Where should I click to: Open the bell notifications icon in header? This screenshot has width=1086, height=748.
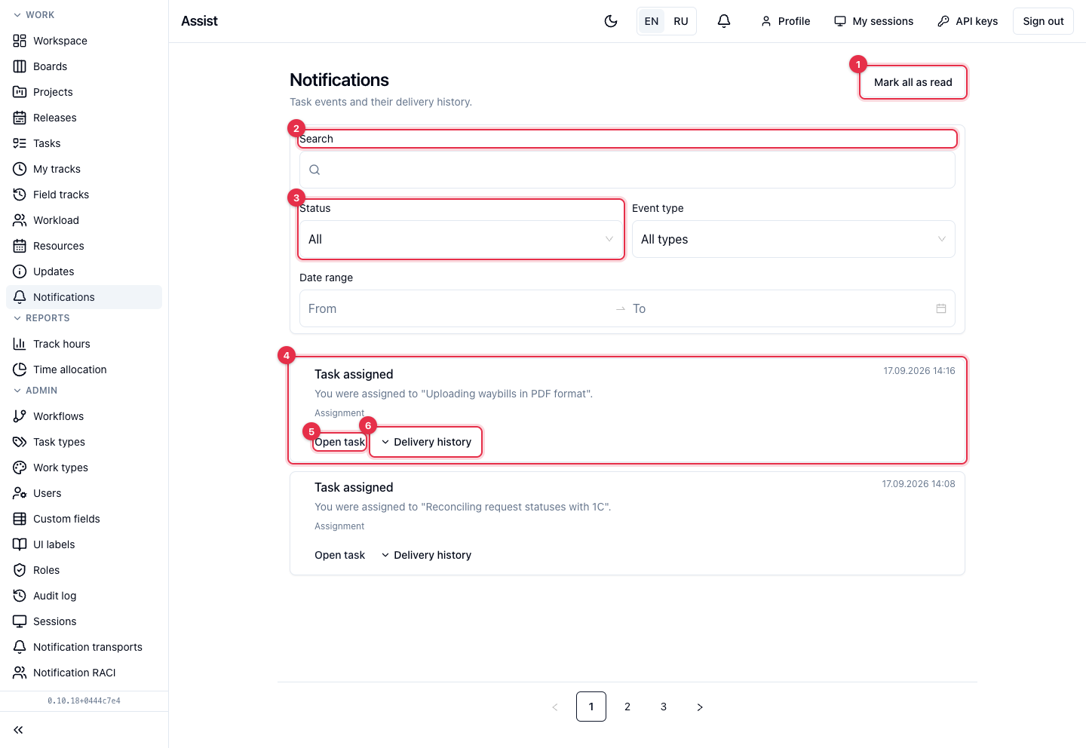(724, 21)
